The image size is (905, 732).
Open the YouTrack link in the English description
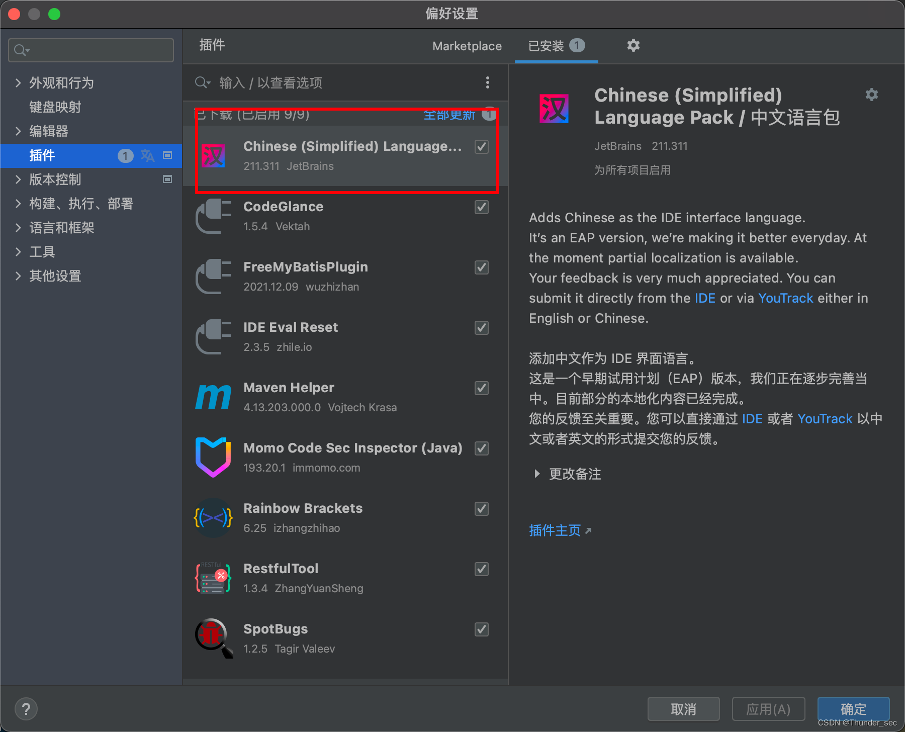coord(785,298)
